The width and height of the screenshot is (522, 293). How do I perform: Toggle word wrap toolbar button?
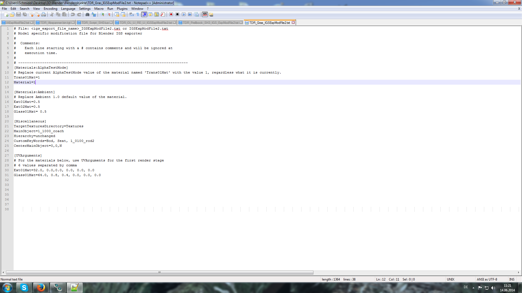(x=131, y=14)
